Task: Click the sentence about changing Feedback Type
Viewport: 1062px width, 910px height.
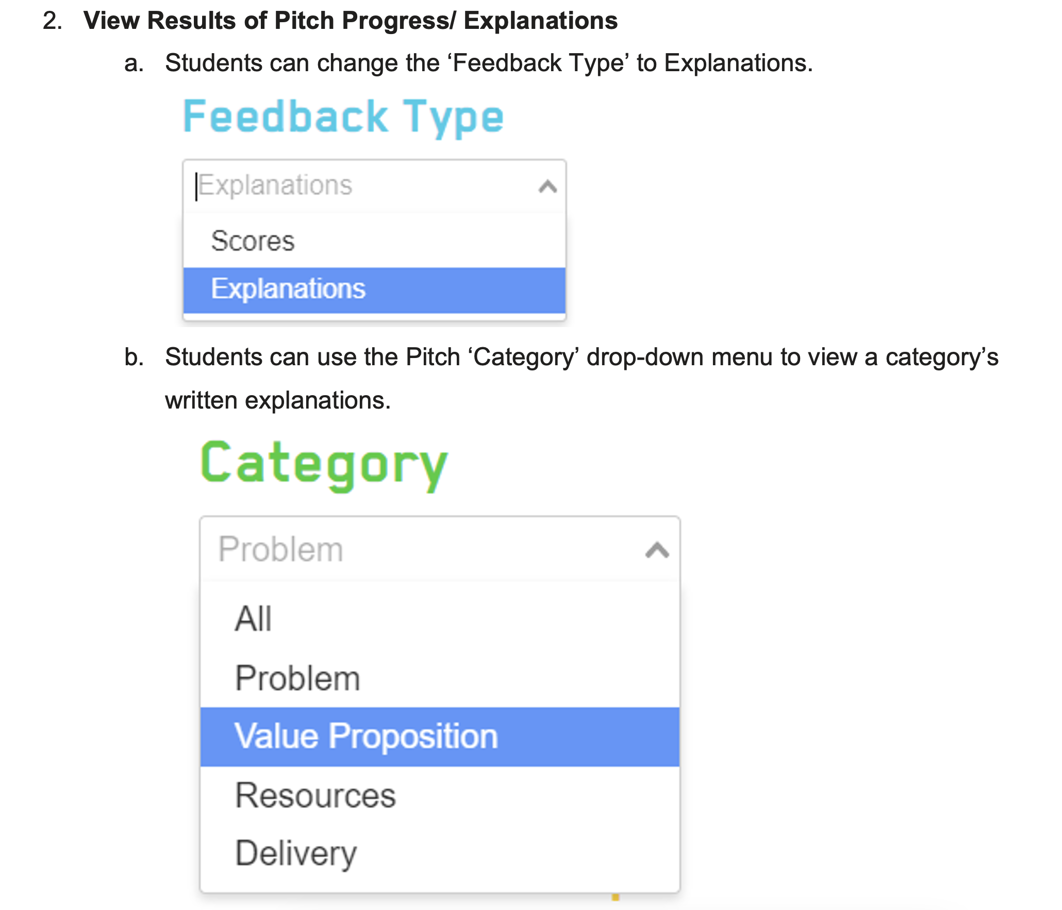Action: (488, 63)
